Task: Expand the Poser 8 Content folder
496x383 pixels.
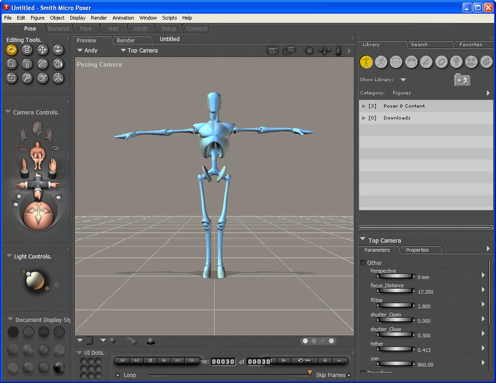Action: coord(364,106)
